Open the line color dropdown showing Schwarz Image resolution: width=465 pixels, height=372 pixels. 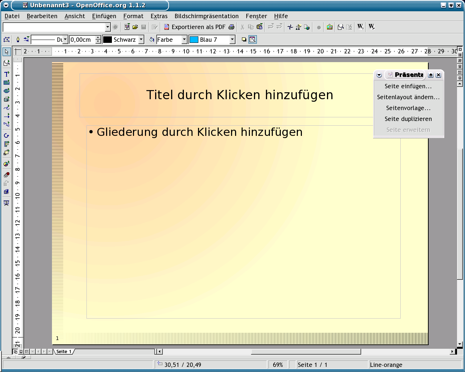[x=141, y=40]
